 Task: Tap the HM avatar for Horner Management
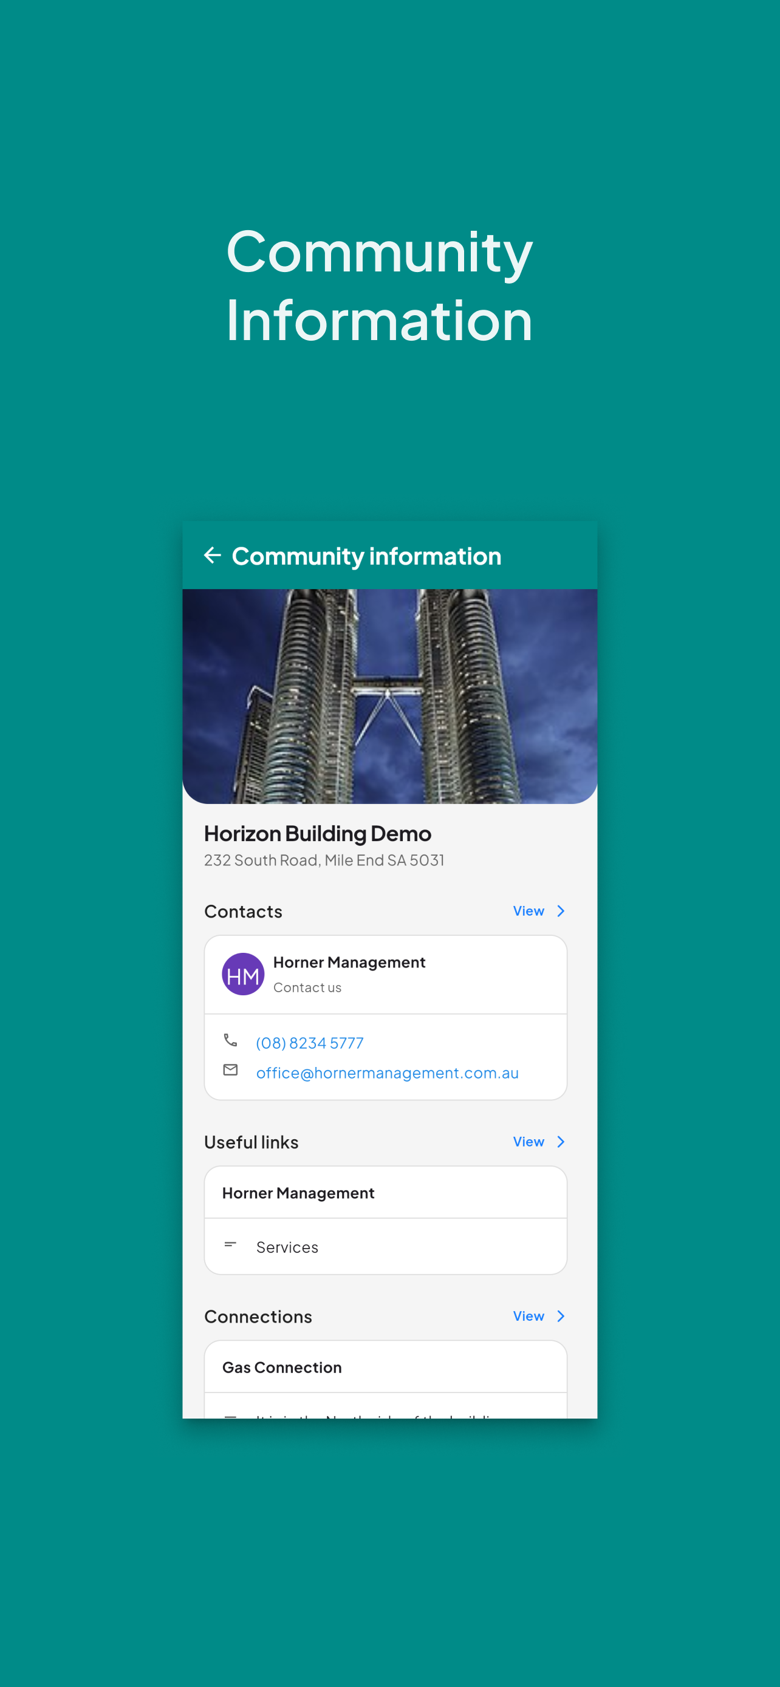[243, 974]
